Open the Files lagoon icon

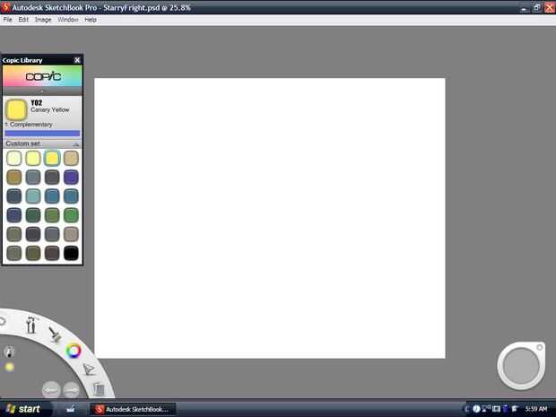(x=99, y=389)
